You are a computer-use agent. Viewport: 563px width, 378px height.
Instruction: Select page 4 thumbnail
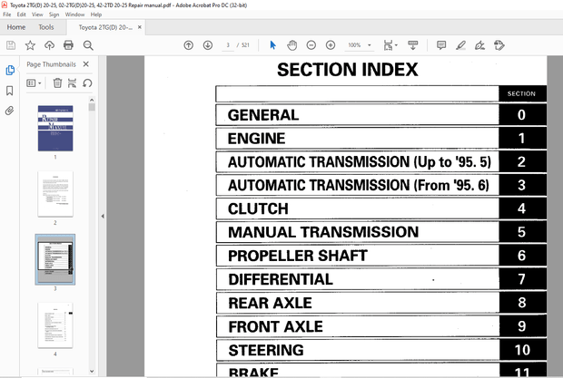coord(55,325)
